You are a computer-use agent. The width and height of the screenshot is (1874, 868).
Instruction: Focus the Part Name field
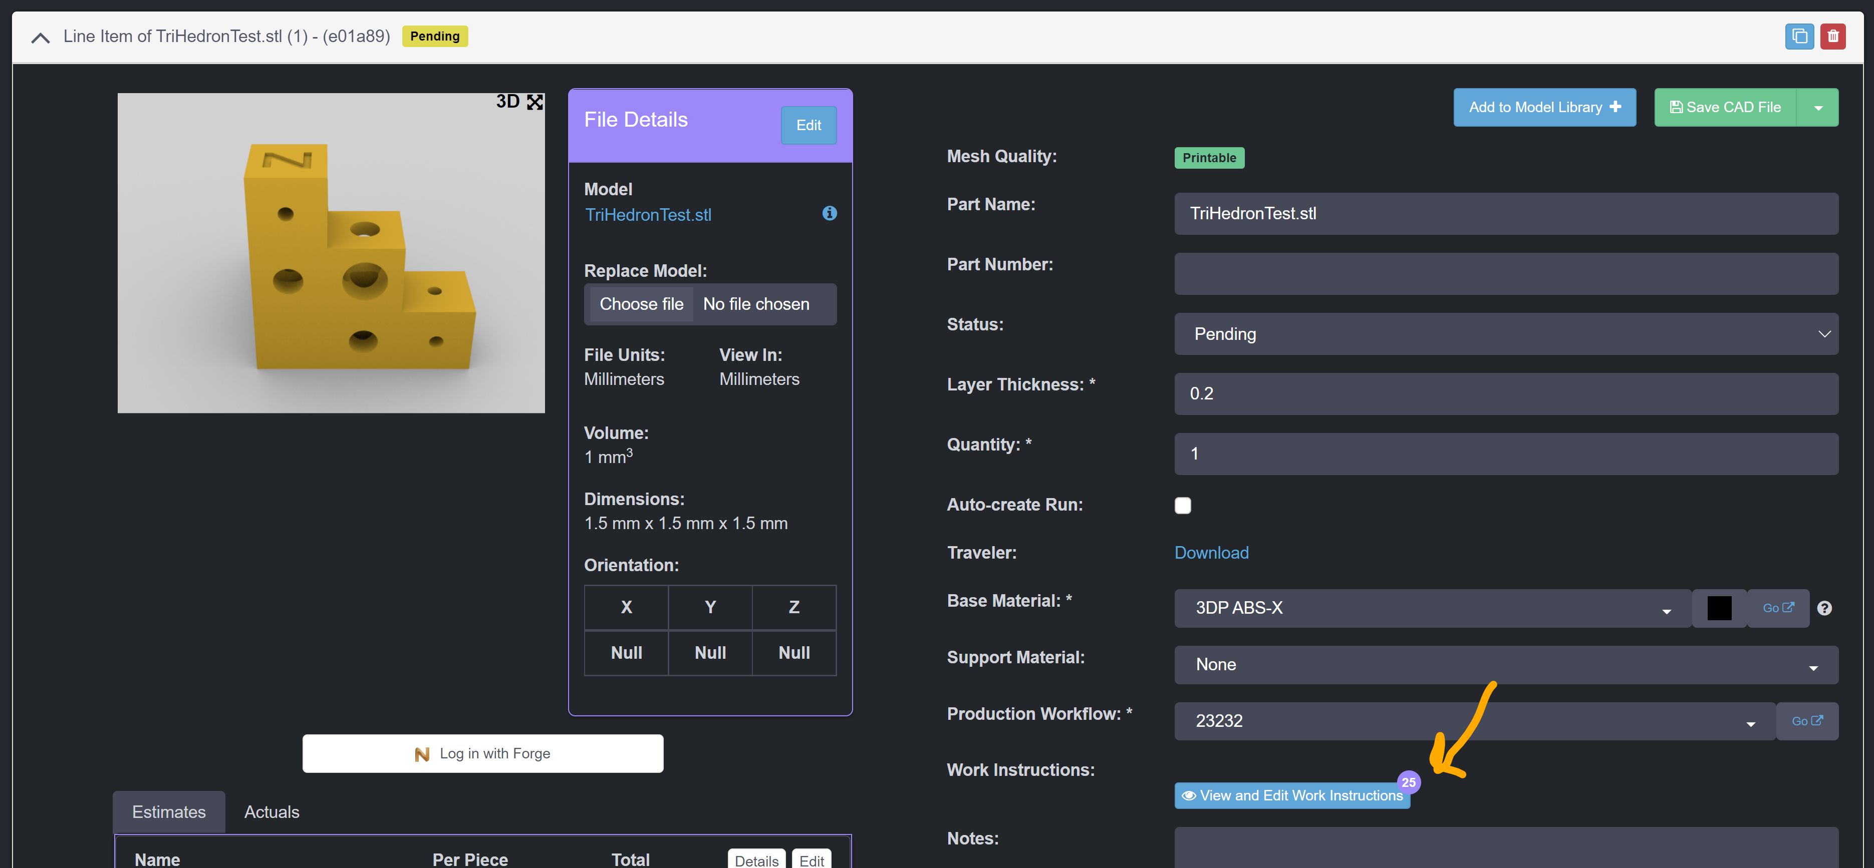tap(1506, 213)
